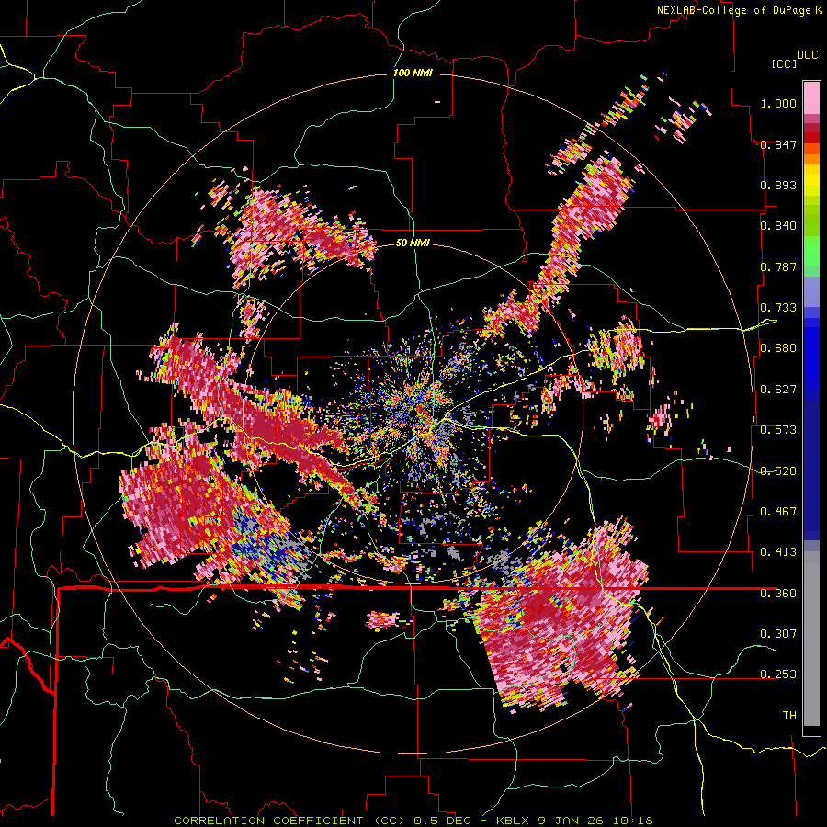
Task: Click the [CC] units label
Action: (784, 63)
